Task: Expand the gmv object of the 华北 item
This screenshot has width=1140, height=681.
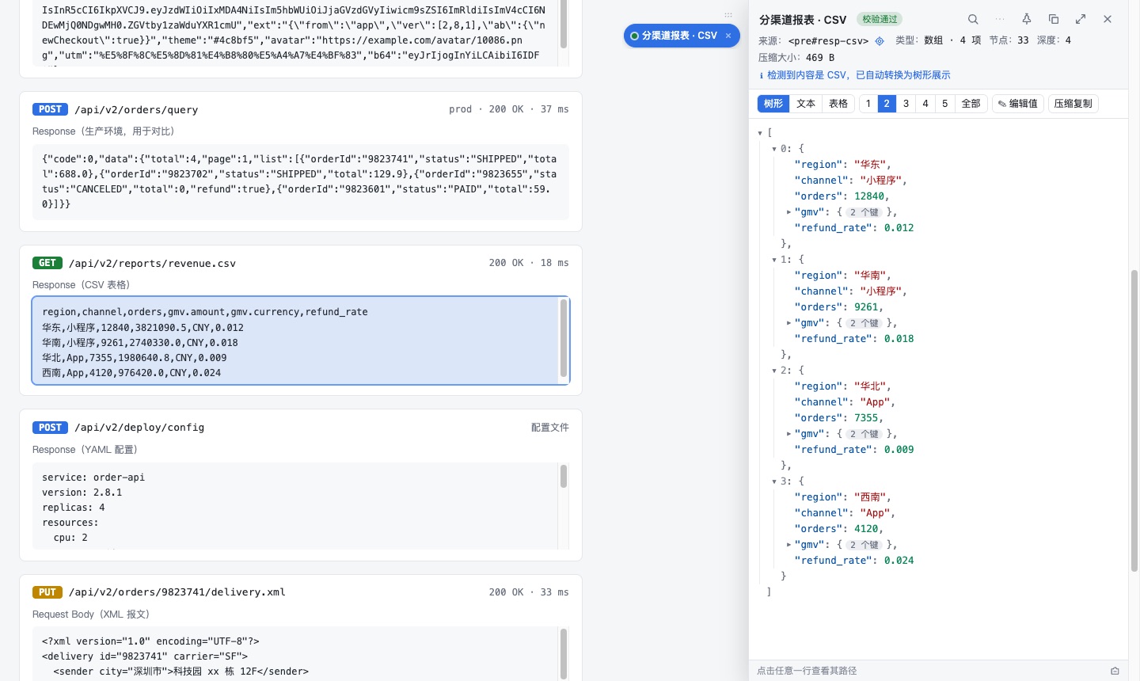Action: pos(788,434)
